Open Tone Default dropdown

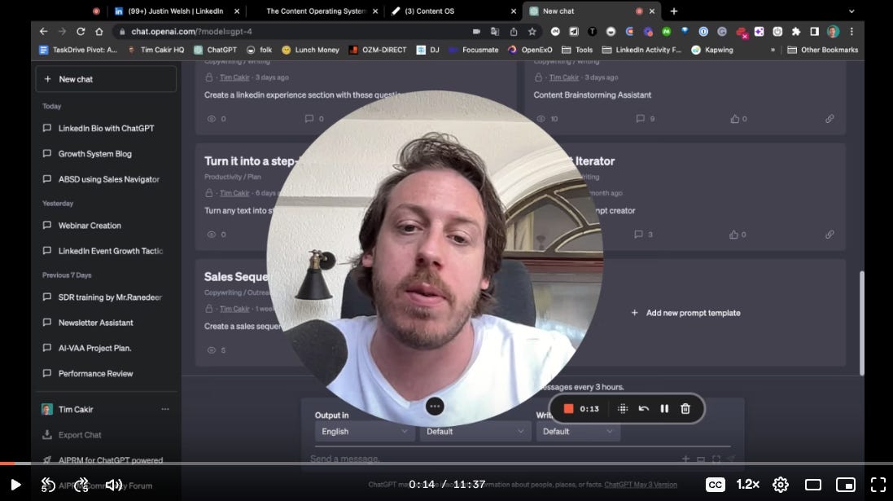pos(475,432)
